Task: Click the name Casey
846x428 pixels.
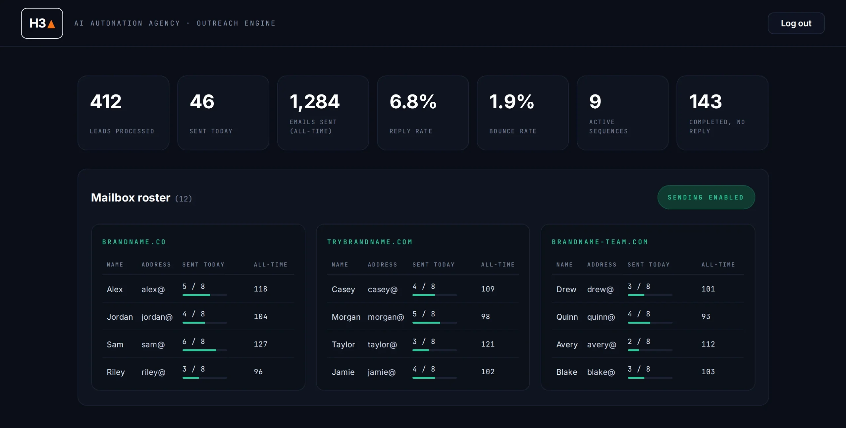Action: click(343, 289)
